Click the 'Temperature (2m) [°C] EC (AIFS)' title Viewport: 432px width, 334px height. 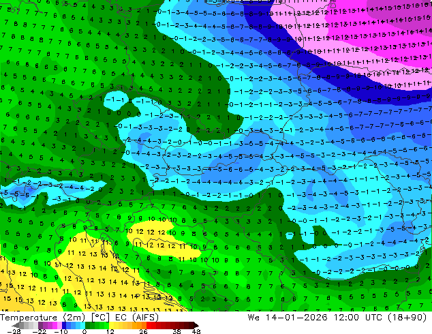click(79, 318)
